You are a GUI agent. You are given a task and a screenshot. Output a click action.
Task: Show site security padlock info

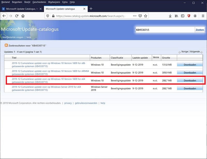(53, 16)
